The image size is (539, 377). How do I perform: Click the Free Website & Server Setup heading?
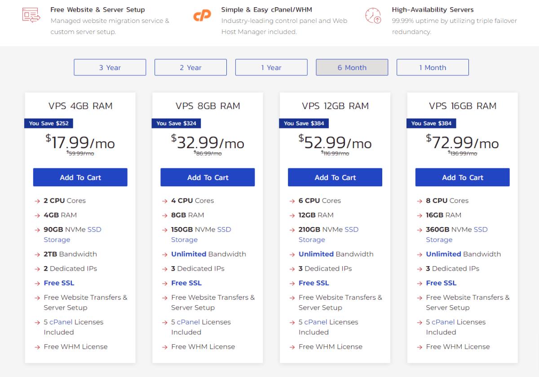(97, 9)
